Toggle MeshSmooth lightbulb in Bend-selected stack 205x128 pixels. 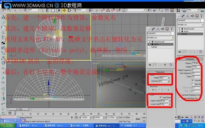(150, 42)
